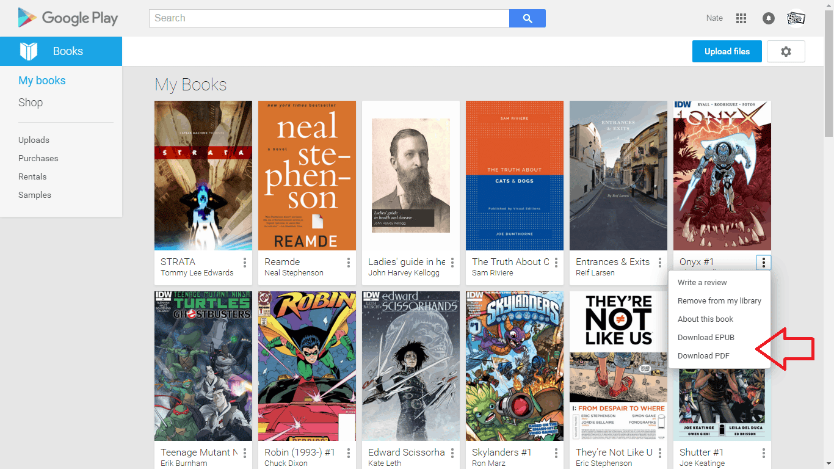Select Write a review from menu
This screenshot has height=469, width=834.
(720, 283)
